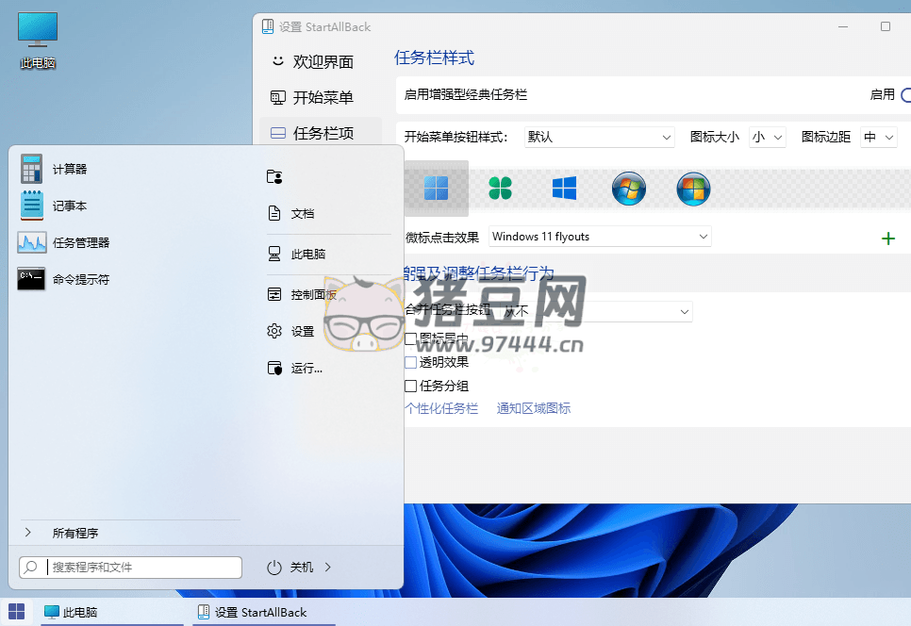Select the Windows 11 start button style

[437, 189]
